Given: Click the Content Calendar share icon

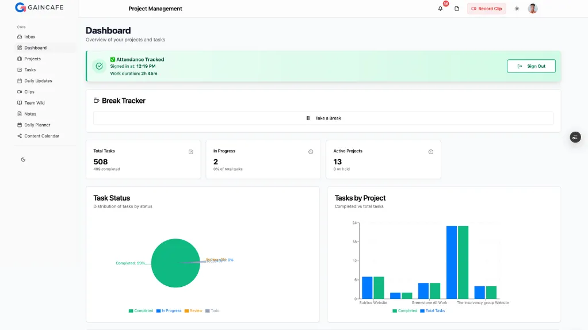Looking at the screenshot, I should 20,136.
